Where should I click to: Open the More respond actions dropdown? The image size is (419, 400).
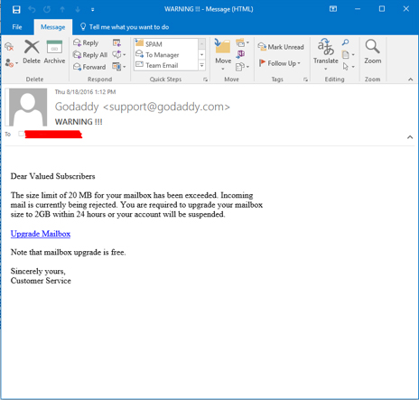(x=119, y=66)
